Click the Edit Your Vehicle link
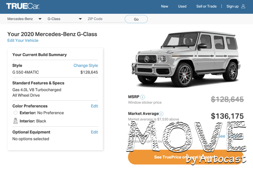The height and width of the screenshot is (173, 253). [23, 41]
